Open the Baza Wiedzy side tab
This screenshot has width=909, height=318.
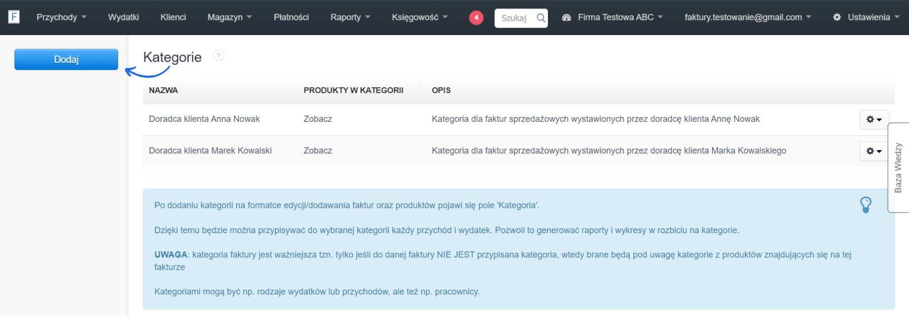coord(898,168)
